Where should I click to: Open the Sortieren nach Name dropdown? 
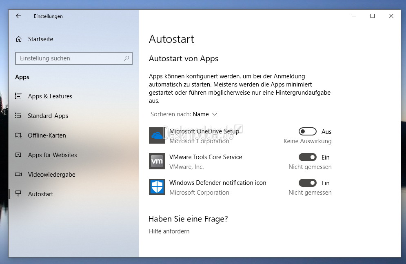[184, 114]
